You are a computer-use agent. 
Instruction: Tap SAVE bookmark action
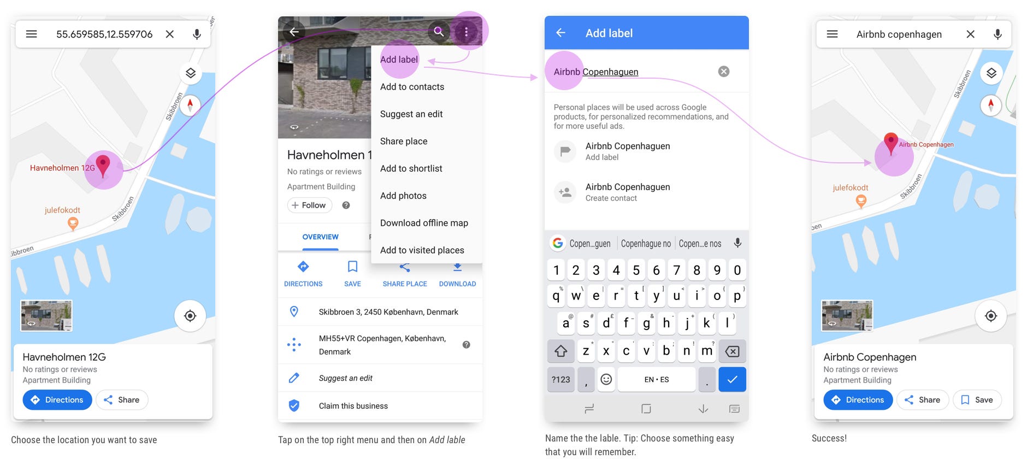point(352,274)
